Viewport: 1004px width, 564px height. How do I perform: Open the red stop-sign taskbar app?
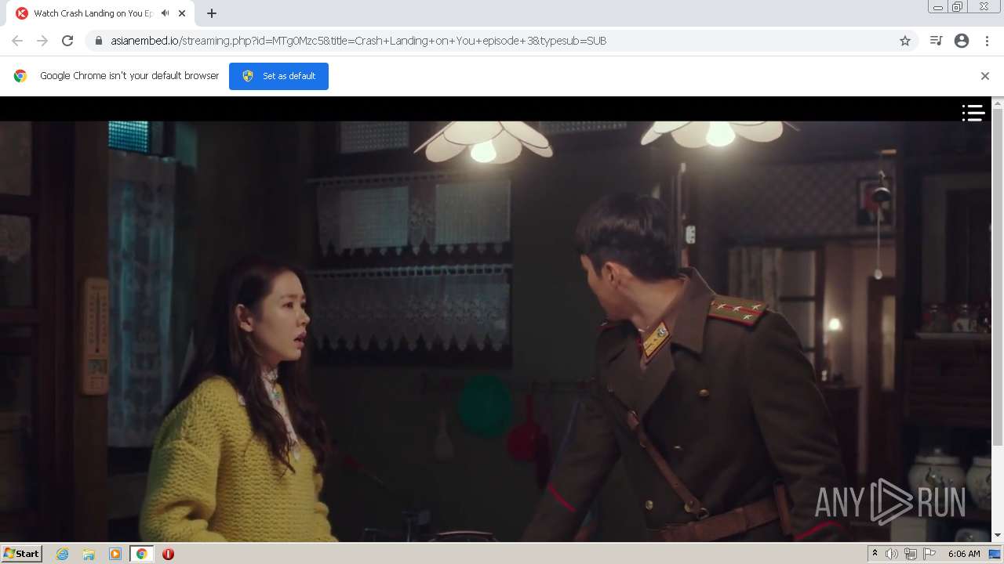(168, 554)
